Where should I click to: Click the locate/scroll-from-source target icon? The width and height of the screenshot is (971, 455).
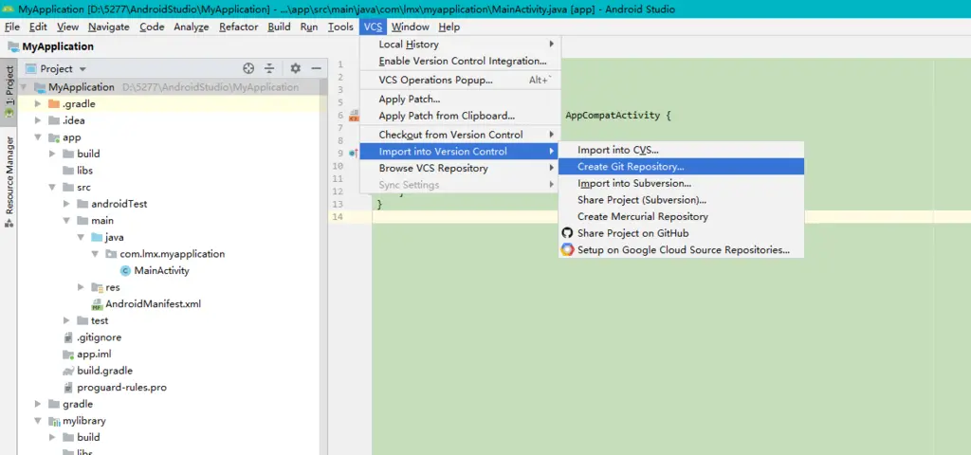tap(249, 68)
